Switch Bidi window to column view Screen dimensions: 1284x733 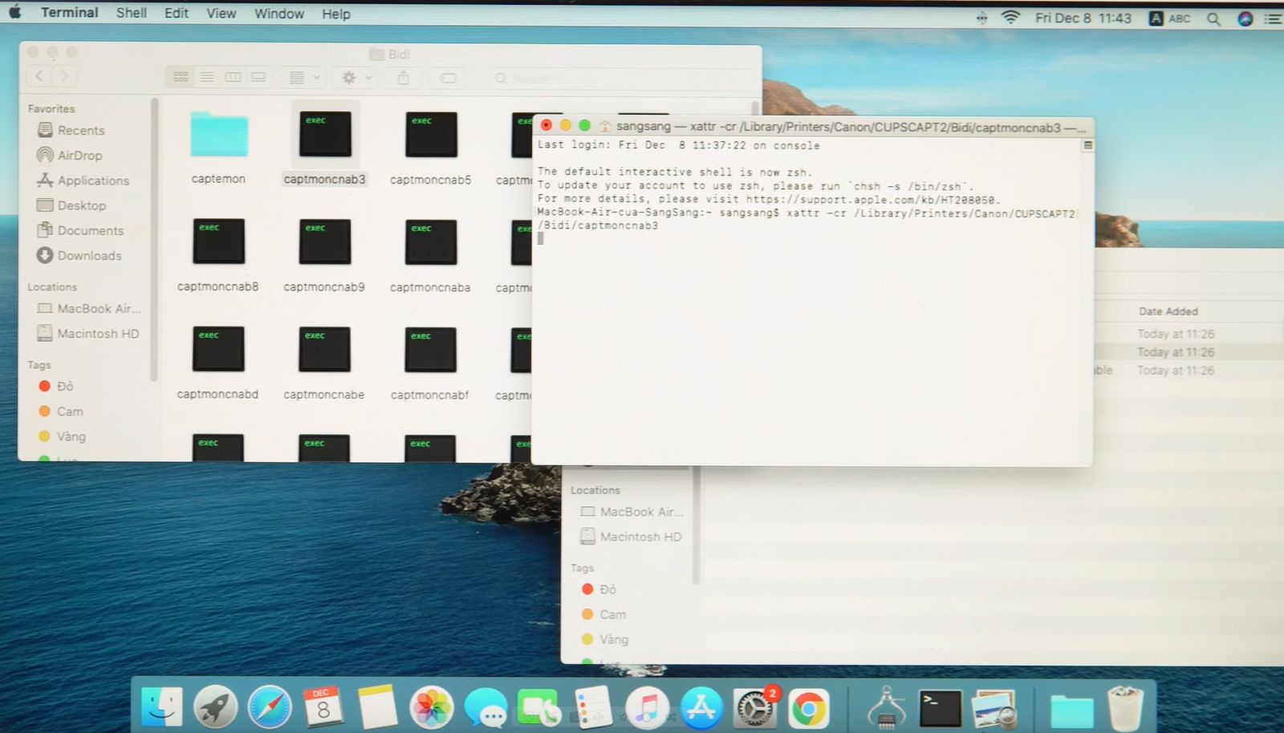(x=233, y=77)
